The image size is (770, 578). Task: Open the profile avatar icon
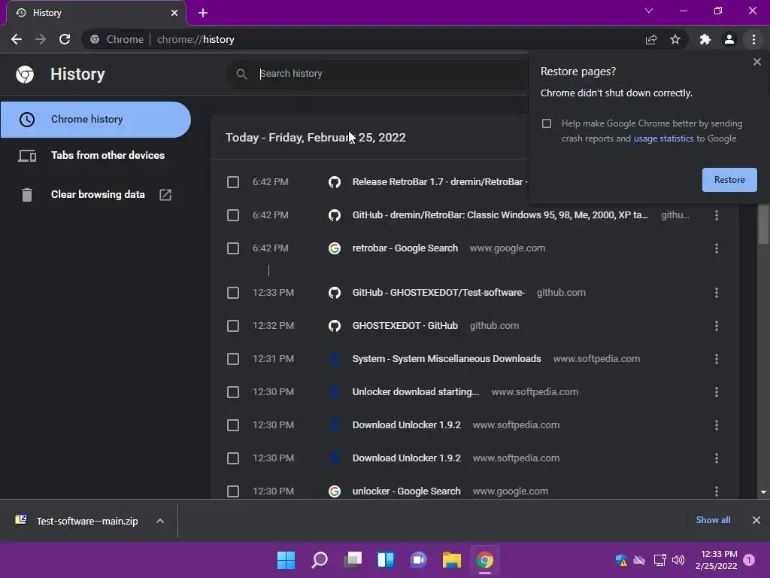point(729,39)
